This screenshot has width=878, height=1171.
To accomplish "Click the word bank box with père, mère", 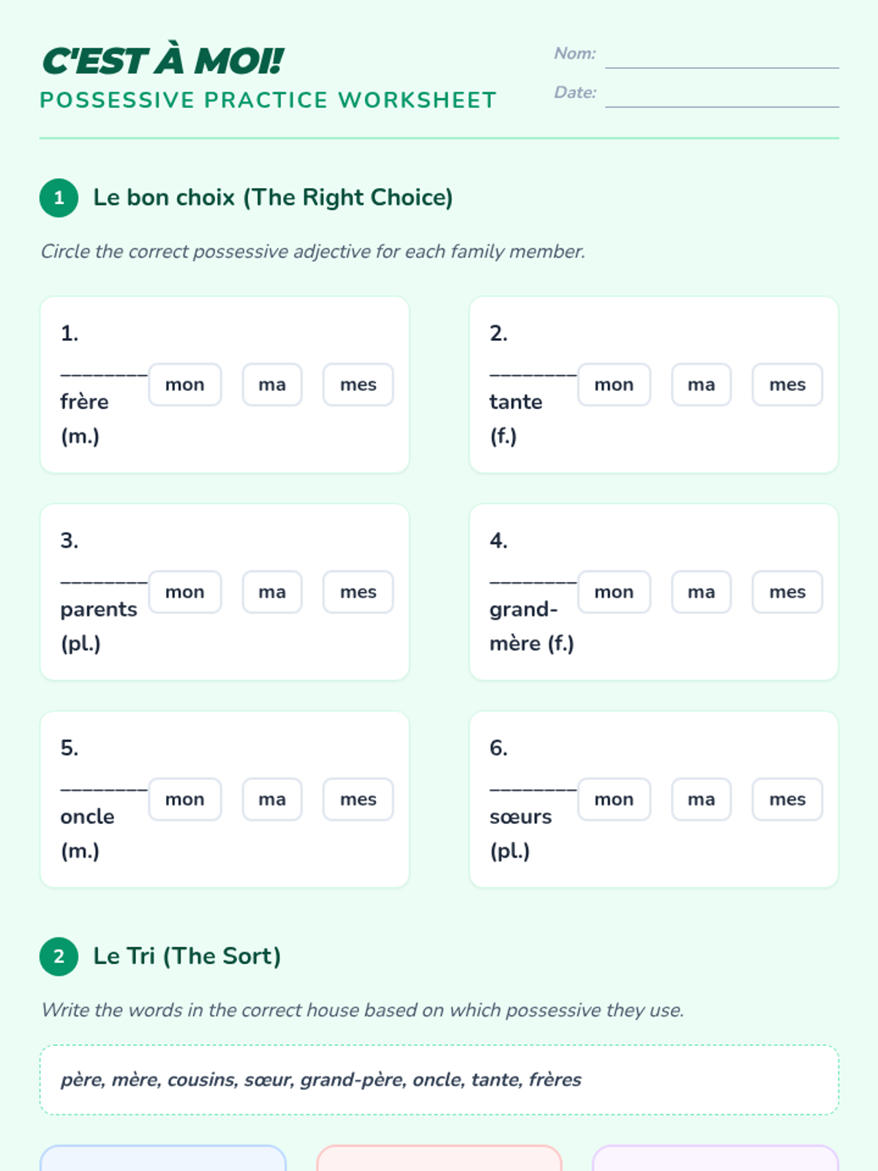I will (x=439, y=1080).
